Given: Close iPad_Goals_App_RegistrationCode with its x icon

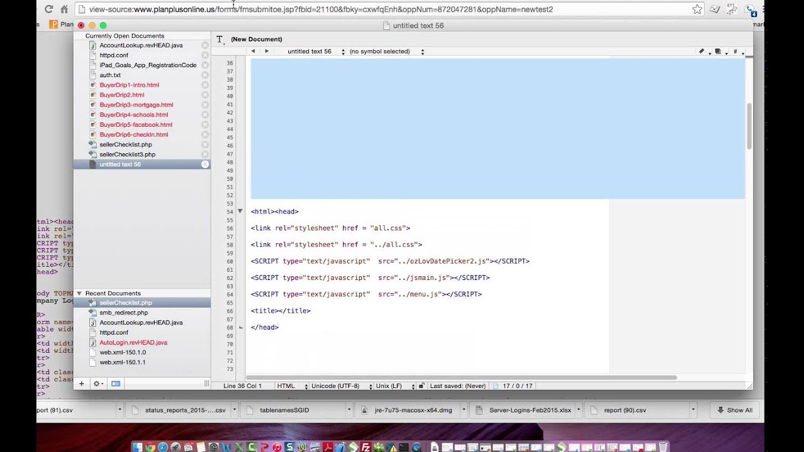Looking at the screenshot, I should tap(205, 65).
